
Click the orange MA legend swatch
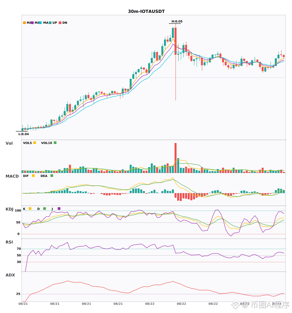click(x=24, y=23)
